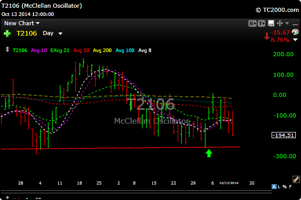Select the T2106 legend label in green
Image resolution: width=301 pixels, height=200 pixels.
pos(20,51)
